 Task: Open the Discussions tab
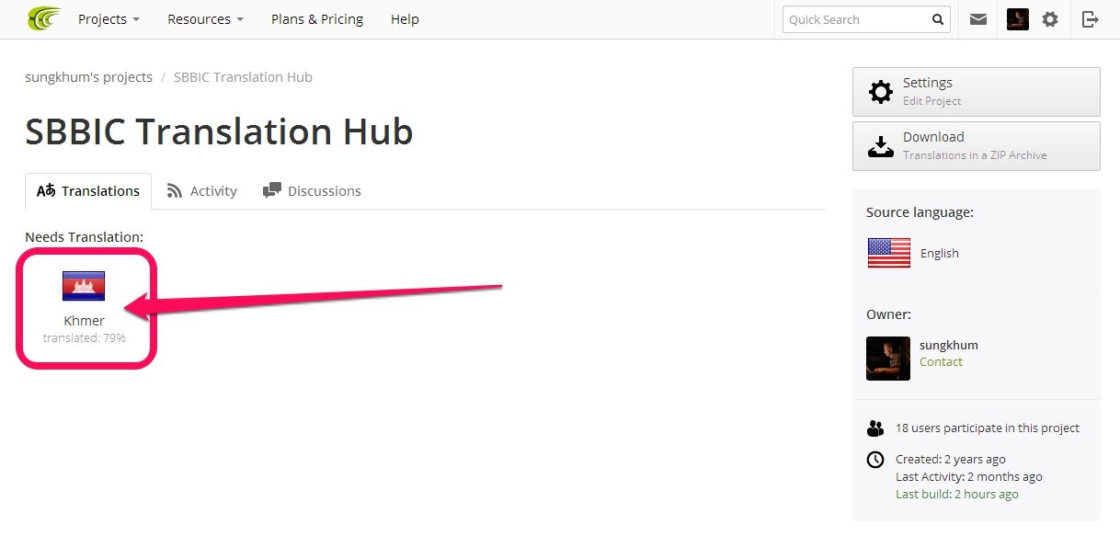coord(312,191)
